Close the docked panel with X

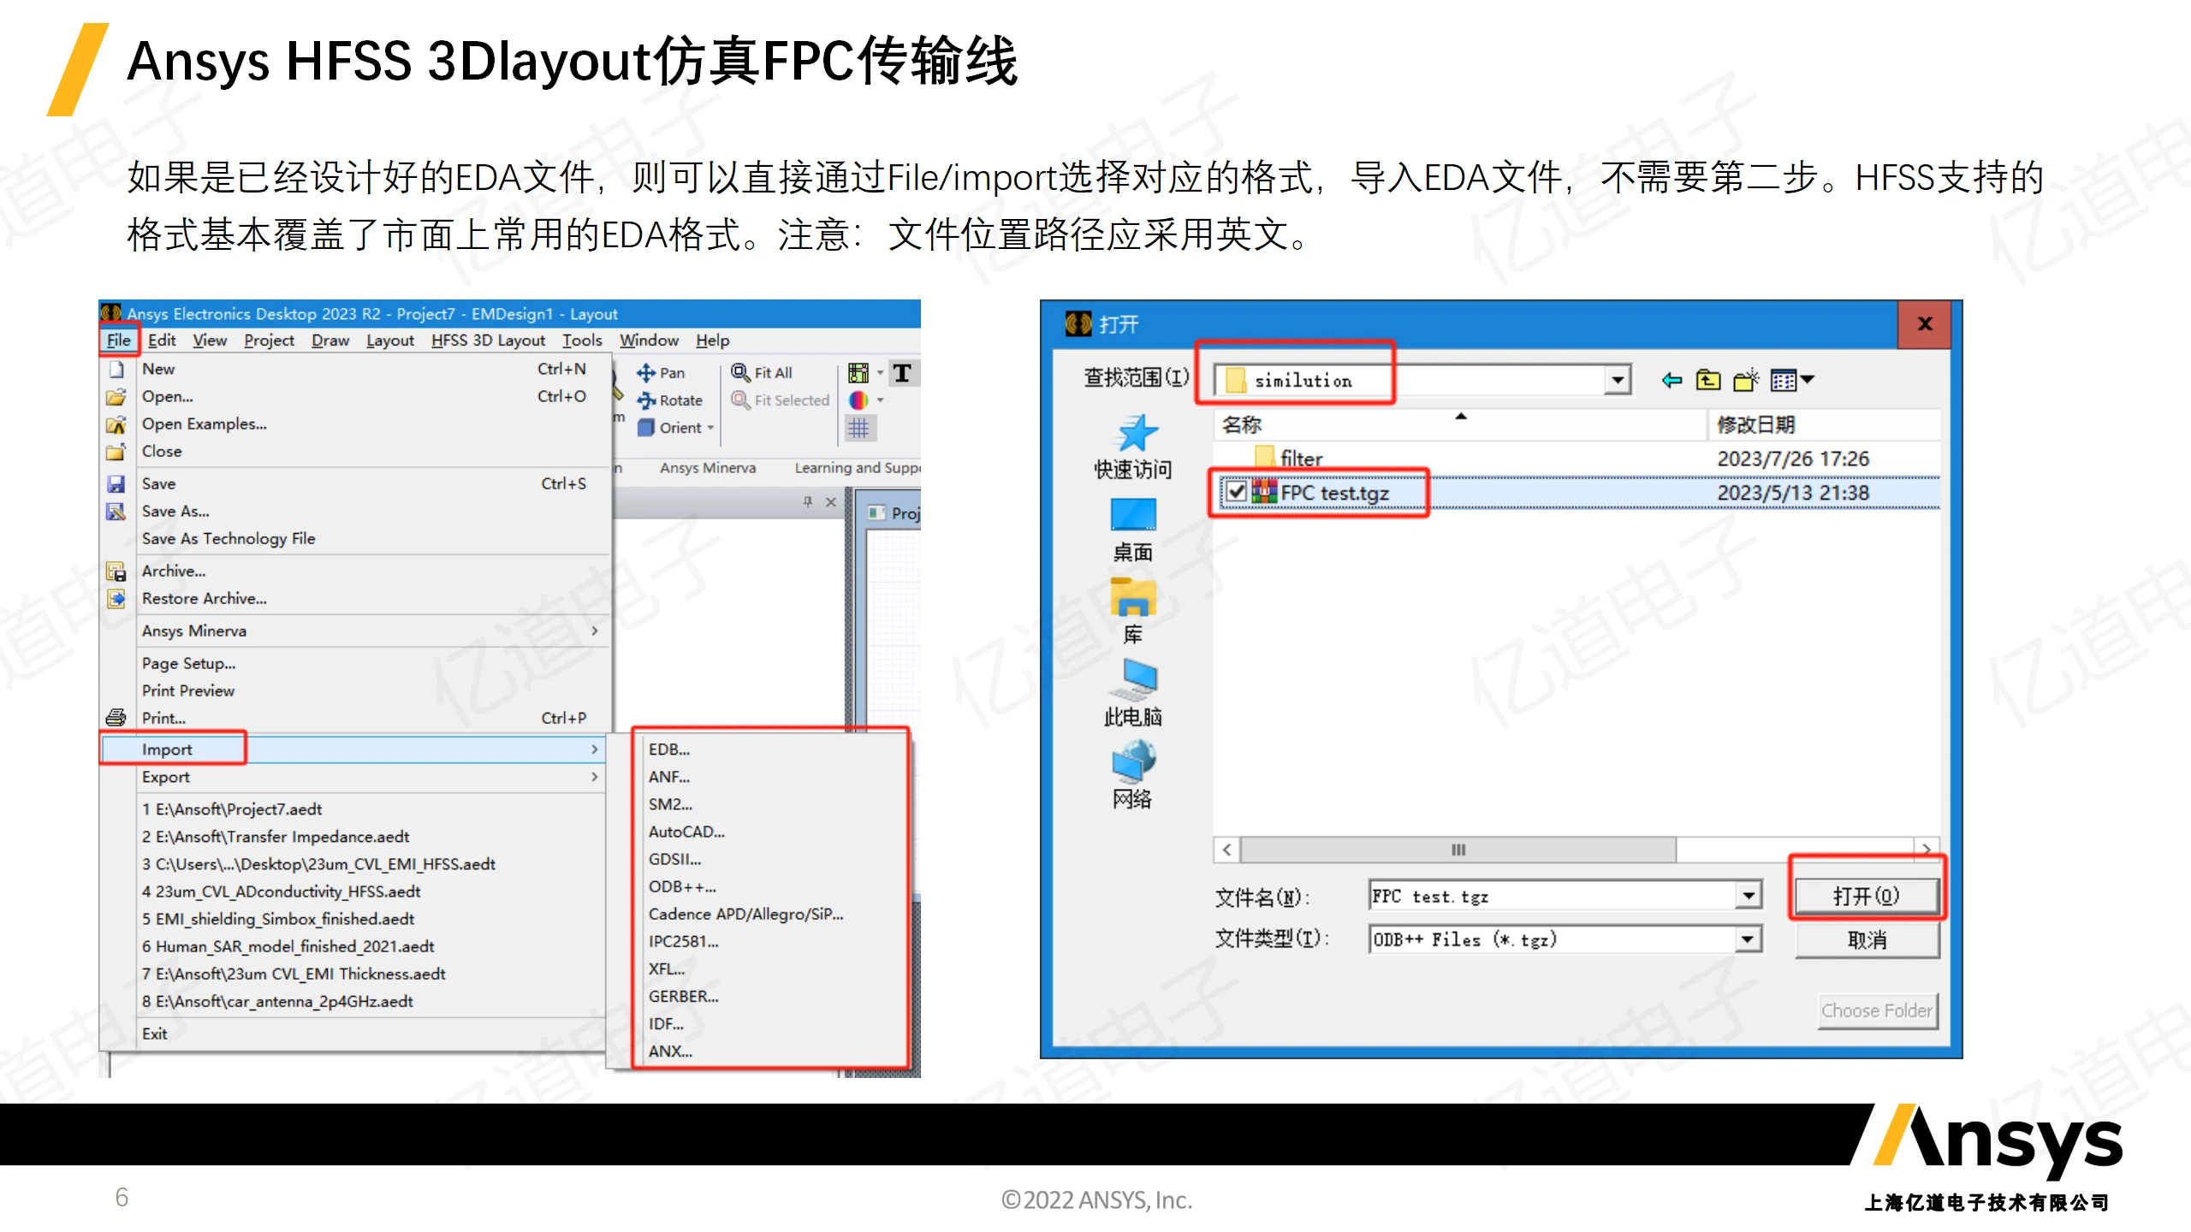click(831, 502)
